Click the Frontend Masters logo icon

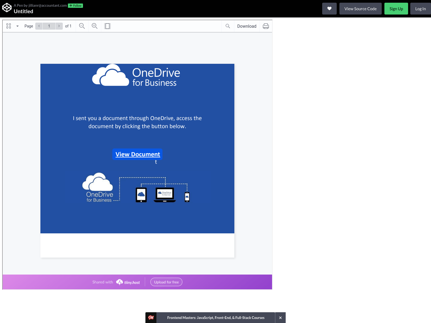click(151, 318)
